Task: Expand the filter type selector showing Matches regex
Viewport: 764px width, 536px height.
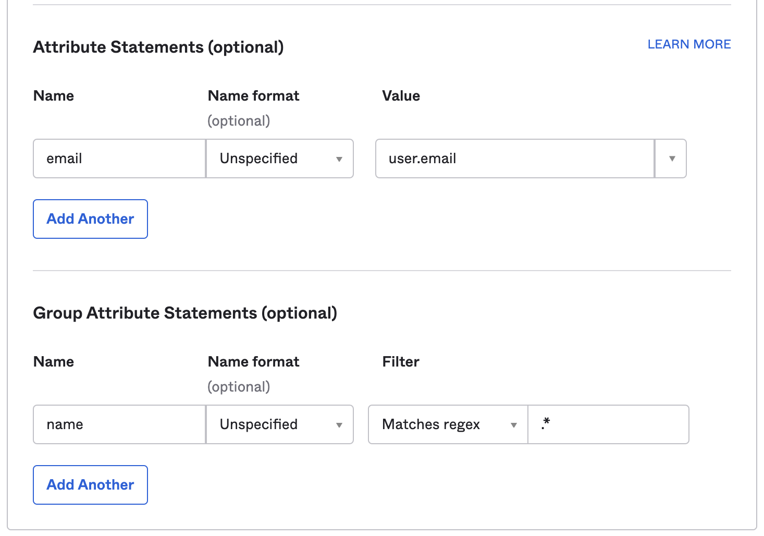Action: point(447,424)
